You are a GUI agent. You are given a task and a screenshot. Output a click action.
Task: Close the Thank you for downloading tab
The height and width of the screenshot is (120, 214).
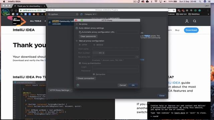point(44,6)
